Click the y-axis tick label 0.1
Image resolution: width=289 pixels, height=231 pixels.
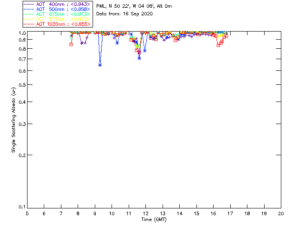click(22, 207)
